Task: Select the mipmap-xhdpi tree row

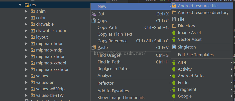Action: pyautogui.click(x=45, y=57)
